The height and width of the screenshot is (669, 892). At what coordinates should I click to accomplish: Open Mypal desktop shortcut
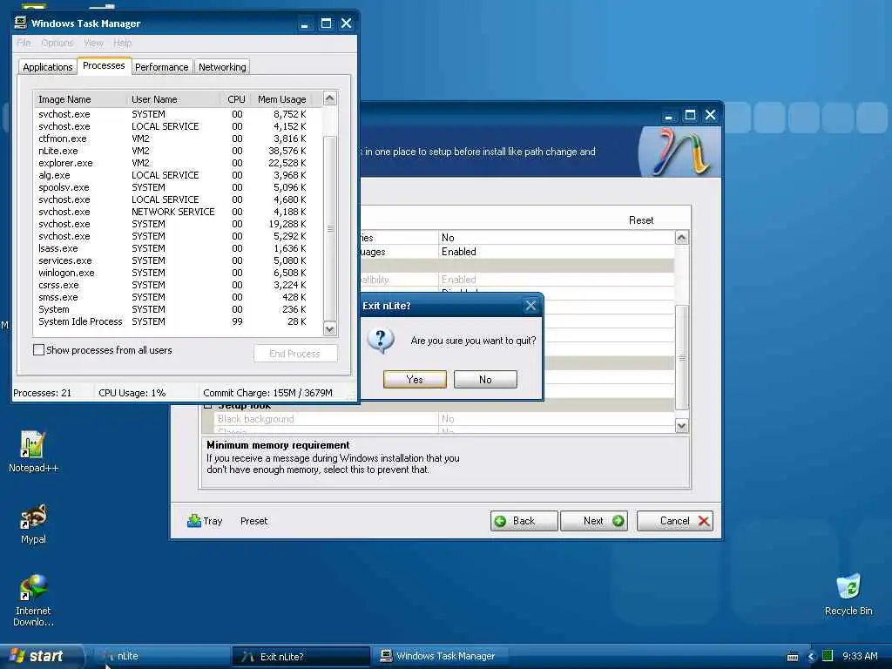(x=33, y=524)
